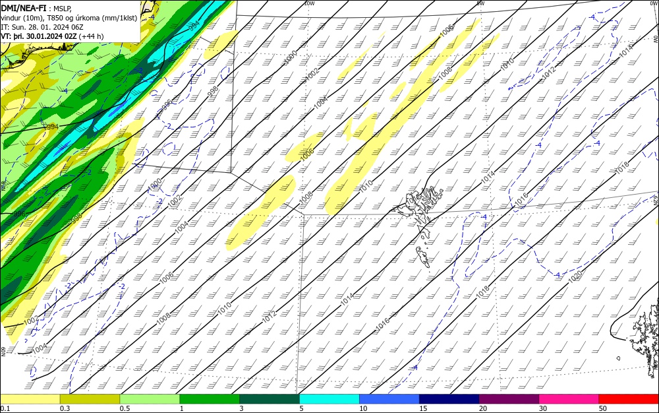Choose the navy 15–20 legend swatch

point(449,399)
